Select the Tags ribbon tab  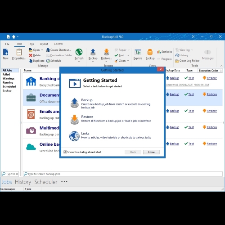pyautogui.click(x=31, y=44)
